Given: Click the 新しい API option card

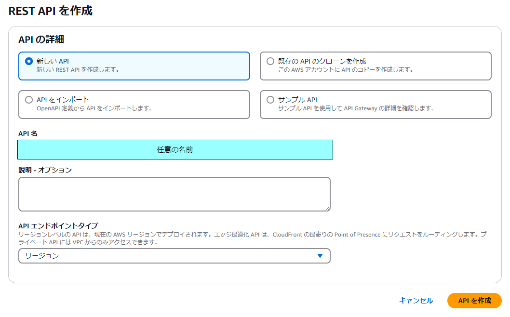Looking at the screenshot, I should [x=134, y=66].
